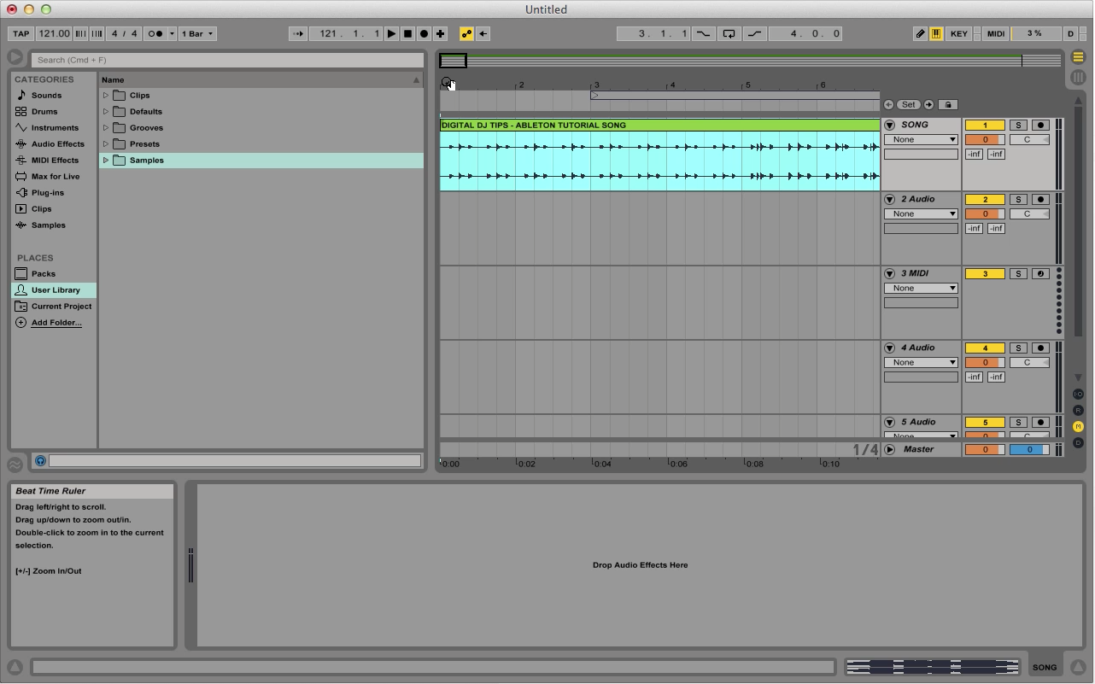The width and height of the screenshot is (1095, 684).
Task: Open Packs in Places list
Action: click(x=44, y=274)
